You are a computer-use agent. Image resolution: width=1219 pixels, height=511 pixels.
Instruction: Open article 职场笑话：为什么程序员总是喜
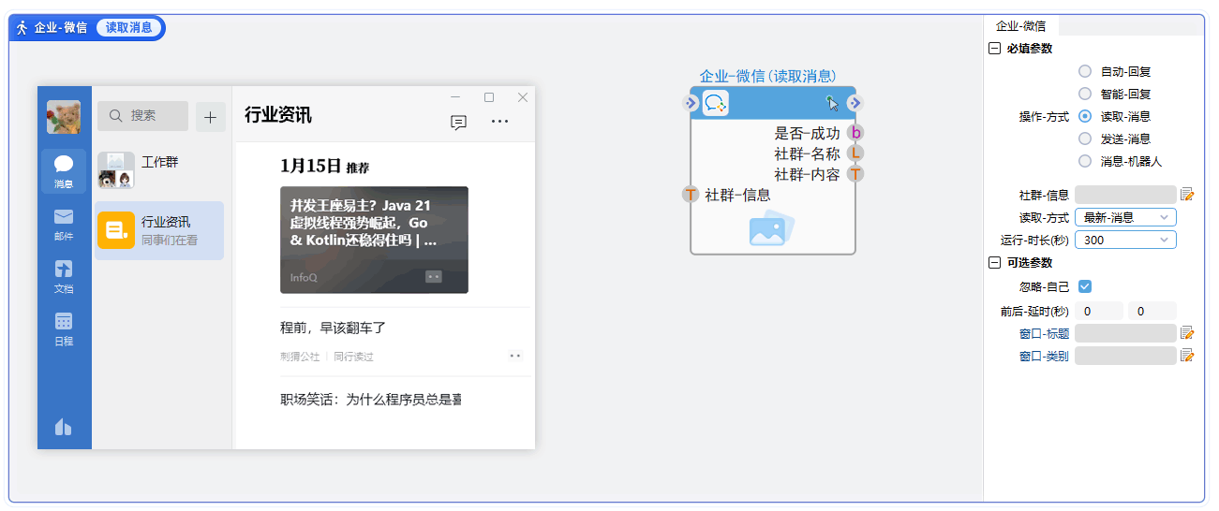371,400
